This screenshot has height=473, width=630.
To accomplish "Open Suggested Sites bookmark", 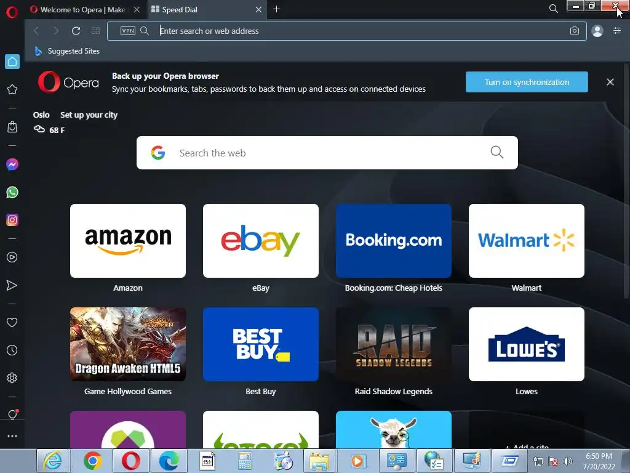I will pos(67,51).
